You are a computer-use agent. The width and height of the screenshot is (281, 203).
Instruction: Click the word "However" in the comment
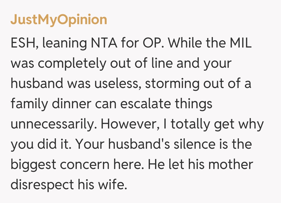(127, 124)
